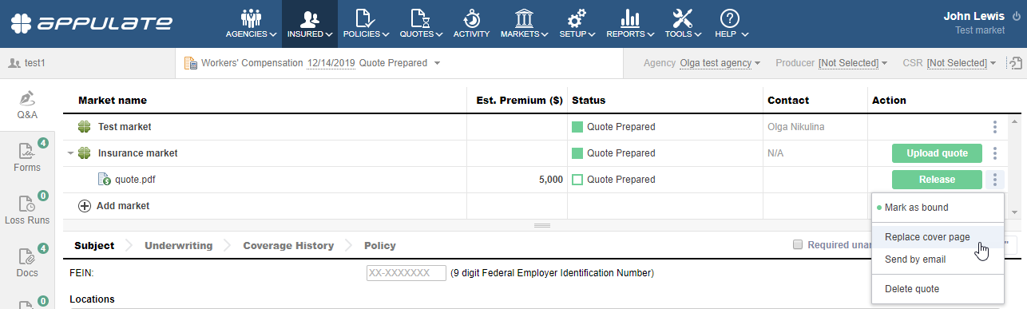Screen dimensions: 1027x309
Task: Open the Agencies navigation icon
Action: (x=251, y=18)
